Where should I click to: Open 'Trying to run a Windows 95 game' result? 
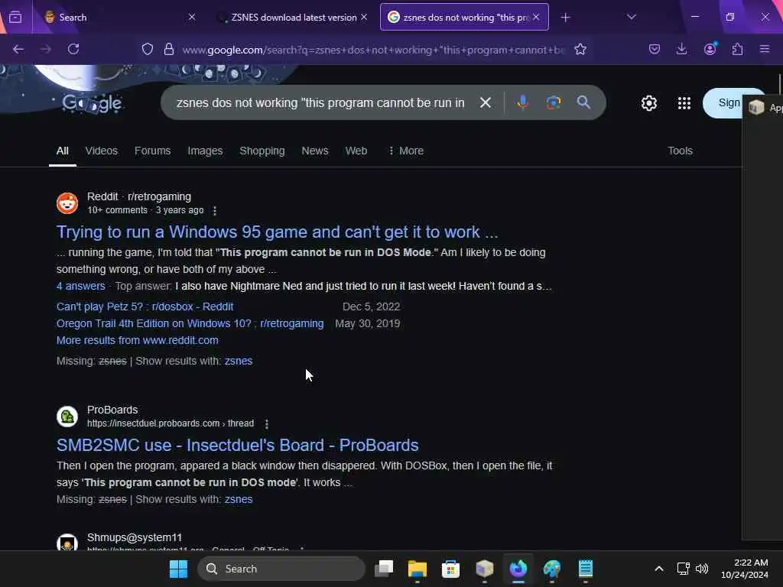coord(277,232)
